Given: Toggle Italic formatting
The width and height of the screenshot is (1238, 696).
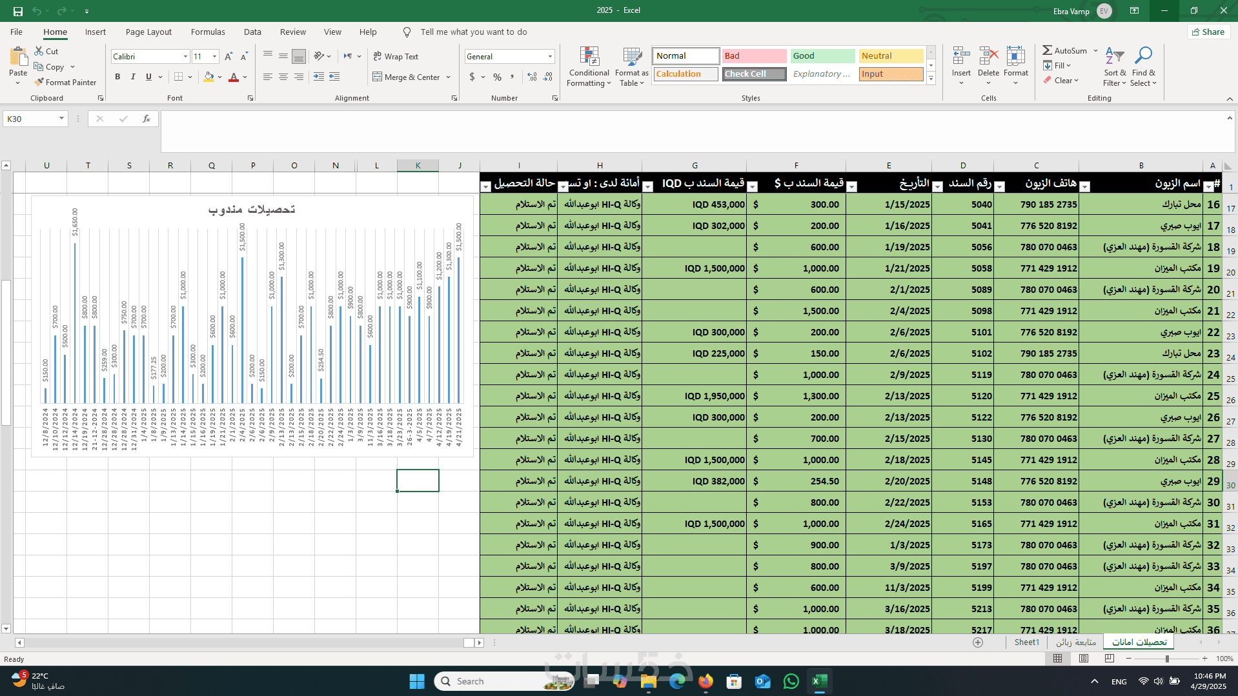Looking at the screenshot, I should coord(133,77).
